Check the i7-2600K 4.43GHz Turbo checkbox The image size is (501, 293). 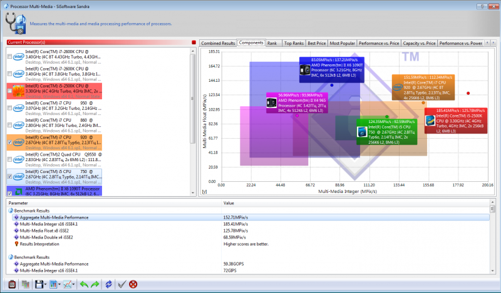pos(9,57)
